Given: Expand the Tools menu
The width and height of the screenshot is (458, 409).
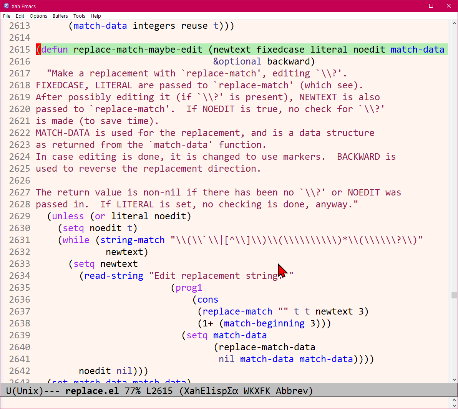Looking at the screenshot, I should pyautogui.click(x=79, y=16).
